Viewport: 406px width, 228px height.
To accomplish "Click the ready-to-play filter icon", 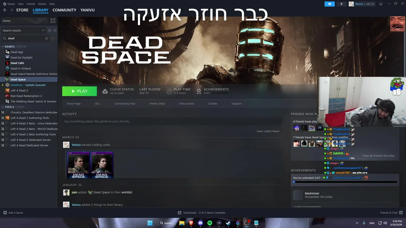I will [55, 30].
